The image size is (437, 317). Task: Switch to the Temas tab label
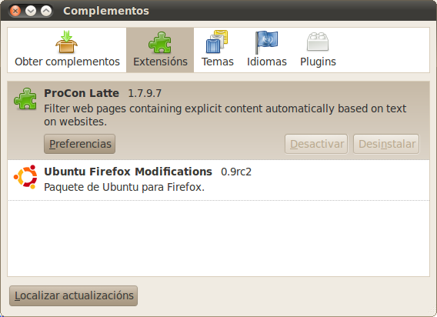218,62
